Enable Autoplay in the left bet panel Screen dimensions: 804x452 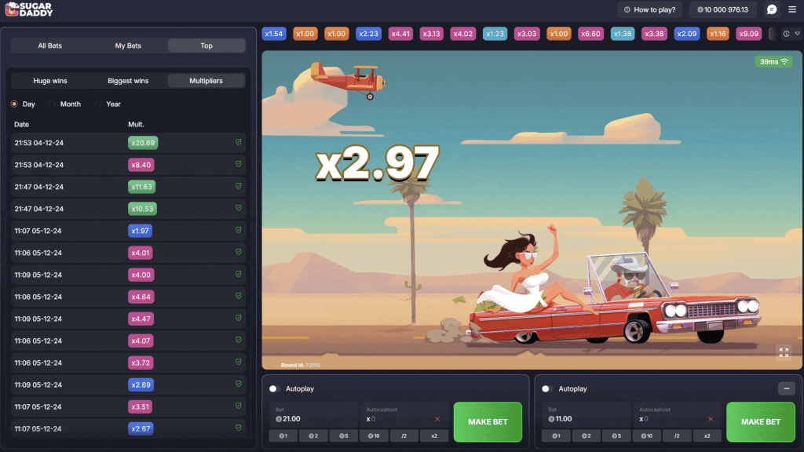tap(274, 388)
